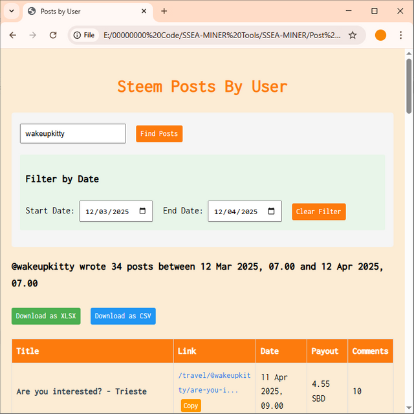Click the End Date input
Viewport: 414px width, 414px height.
[245, 212]
